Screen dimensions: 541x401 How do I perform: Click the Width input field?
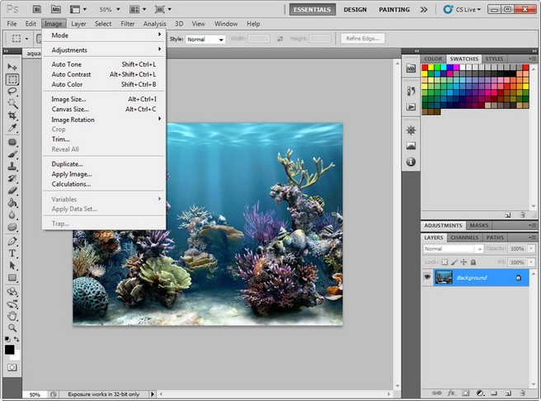click(259, 39)
